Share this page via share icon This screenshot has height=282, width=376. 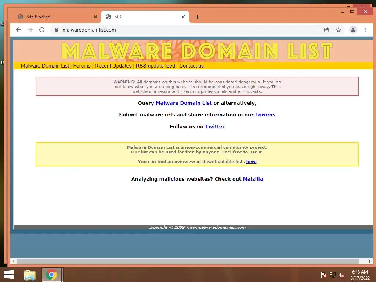(326, 30)
